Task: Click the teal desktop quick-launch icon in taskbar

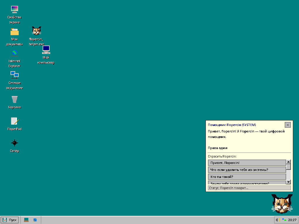Action: click(x=26, y=220)
